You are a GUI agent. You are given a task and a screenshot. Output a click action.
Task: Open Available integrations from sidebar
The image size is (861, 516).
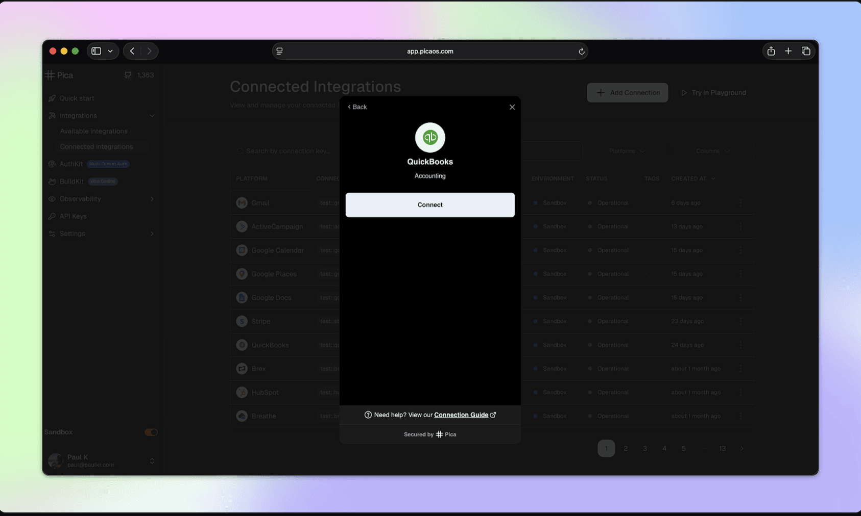click(x=93, y=131)
